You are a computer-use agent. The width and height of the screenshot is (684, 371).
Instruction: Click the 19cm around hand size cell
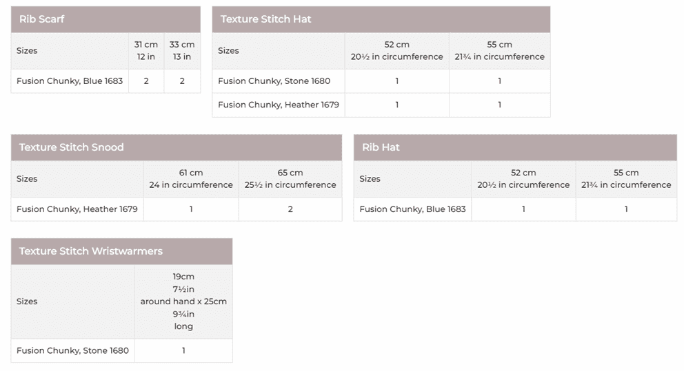tap(183, 301)
